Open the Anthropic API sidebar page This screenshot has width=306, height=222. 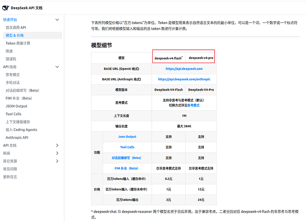17,138
